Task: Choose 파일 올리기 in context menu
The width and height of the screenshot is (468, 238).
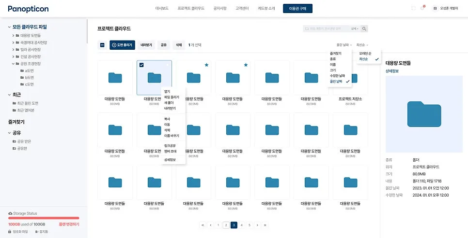Action: point(172,98)
